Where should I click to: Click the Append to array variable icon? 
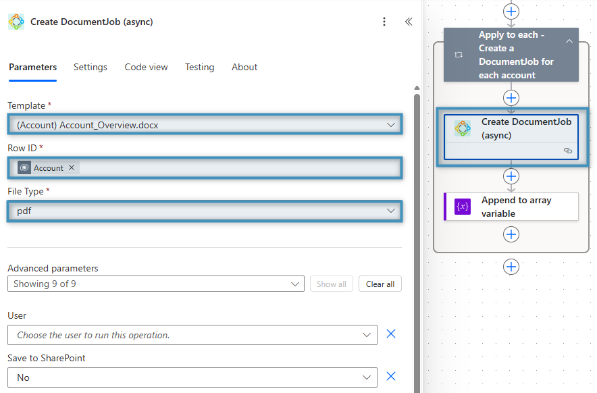coord(463,207)
